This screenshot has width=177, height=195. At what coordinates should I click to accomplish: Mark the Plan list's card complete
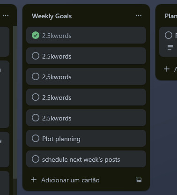169,35
